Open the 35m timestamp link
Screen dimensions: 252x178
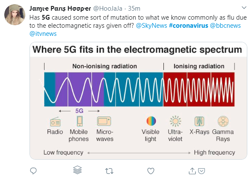tap(134, 9)
